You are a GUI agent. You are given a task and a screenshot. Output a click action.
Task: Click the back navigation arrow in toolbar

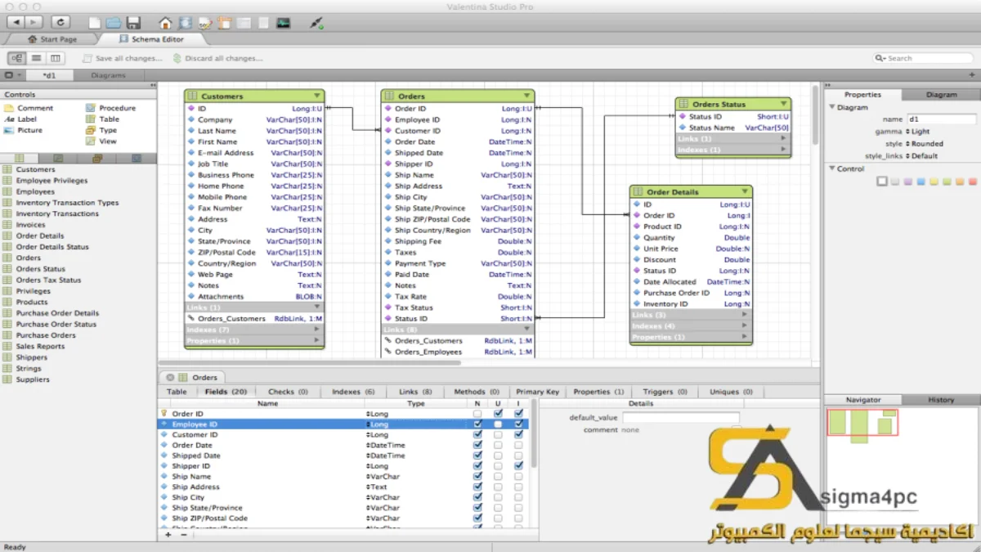16,22
